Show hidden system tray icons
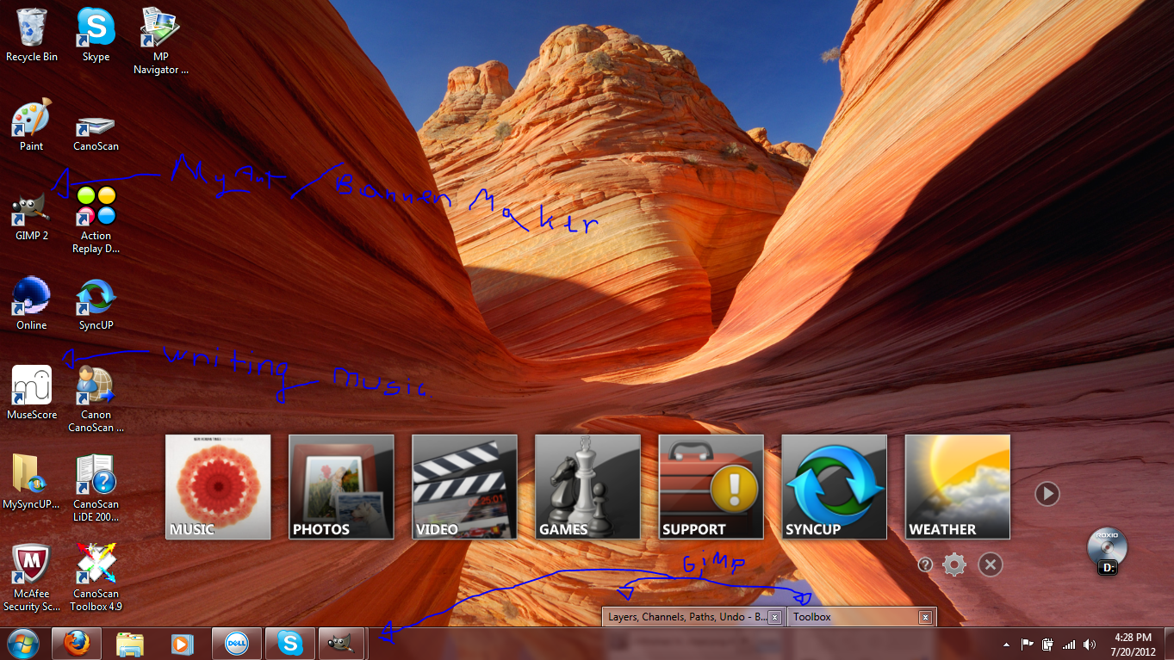This screenshot has height=660, width=1174. [x=1006, y=645]
